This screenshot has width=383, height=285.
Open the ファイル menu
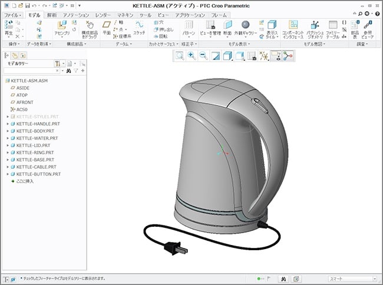coord(12,14)
